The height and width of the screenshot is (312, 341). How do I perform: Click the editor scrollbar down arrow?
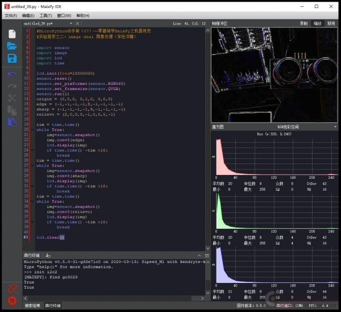[207, 248]
